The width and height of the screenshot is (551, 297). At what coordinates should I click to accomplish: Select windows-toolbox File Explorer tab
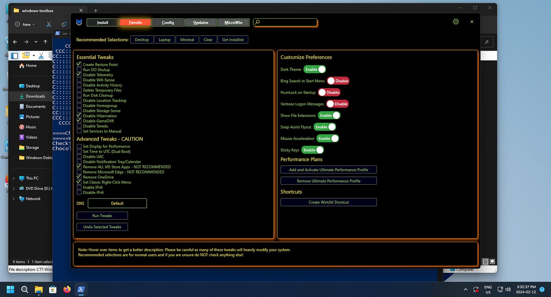coord(48,11)
